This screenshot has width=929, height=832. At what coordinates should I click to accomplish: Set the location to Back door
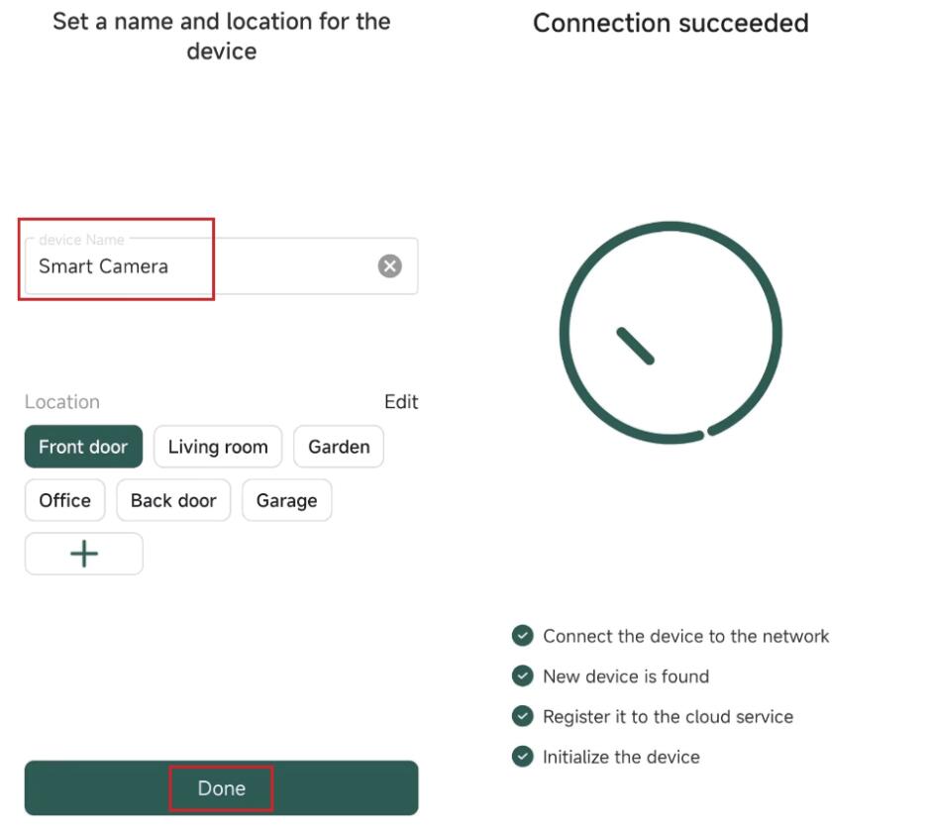(x=173, y=500)
